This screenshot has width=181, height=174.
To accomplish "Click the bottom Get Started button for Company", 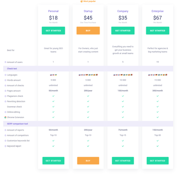I will coord(123,161).
